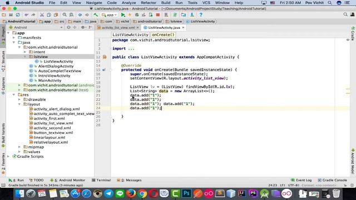Collapse the layout folder
Image resolution: width=356 pixels, height=200 pixels.
pyautogui.click(x=19, y=104)
